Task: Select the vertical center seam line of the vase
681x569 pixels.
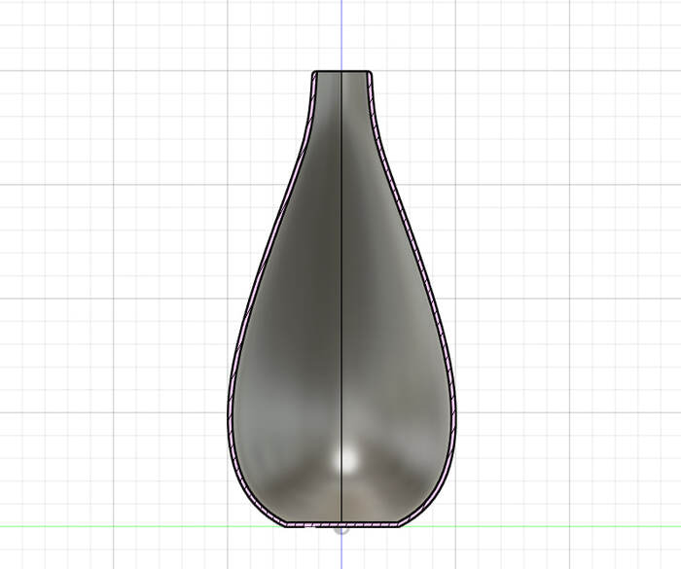Action: (x=341, y=292)
